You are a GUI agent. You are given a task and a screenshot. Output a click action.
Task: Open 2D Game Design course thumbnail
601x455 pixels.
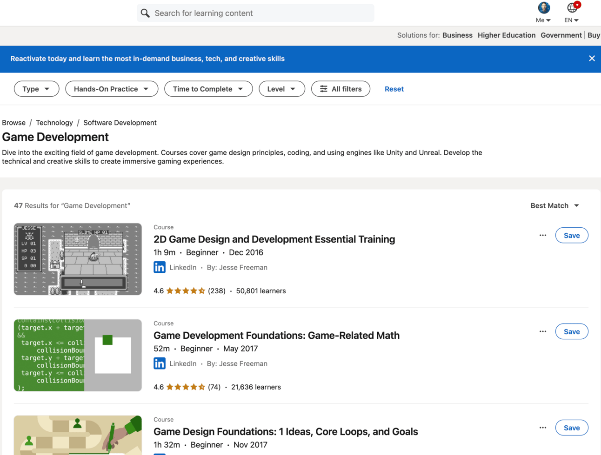pyautogui.click(x=78, y=259)
